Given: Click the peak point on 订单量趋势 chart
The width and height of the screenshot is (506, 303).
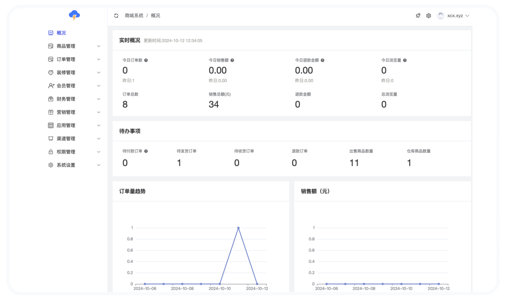Looking at the screenshot, I should 239,228.
